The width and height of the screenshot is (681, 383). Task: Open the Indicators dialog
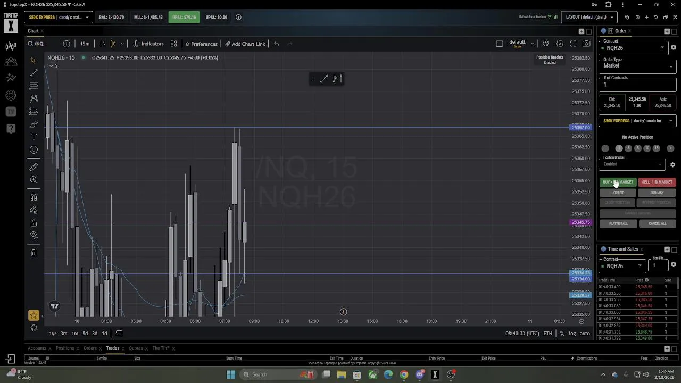[x=148, y=44]
